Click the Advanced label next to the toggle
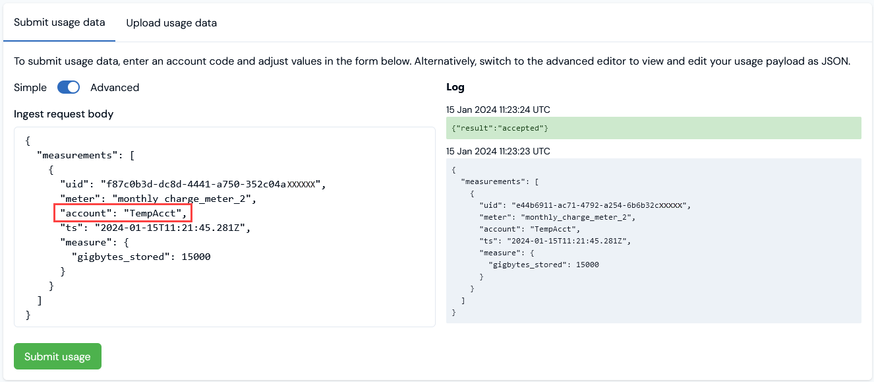874x382 pixels. point(115,87)
